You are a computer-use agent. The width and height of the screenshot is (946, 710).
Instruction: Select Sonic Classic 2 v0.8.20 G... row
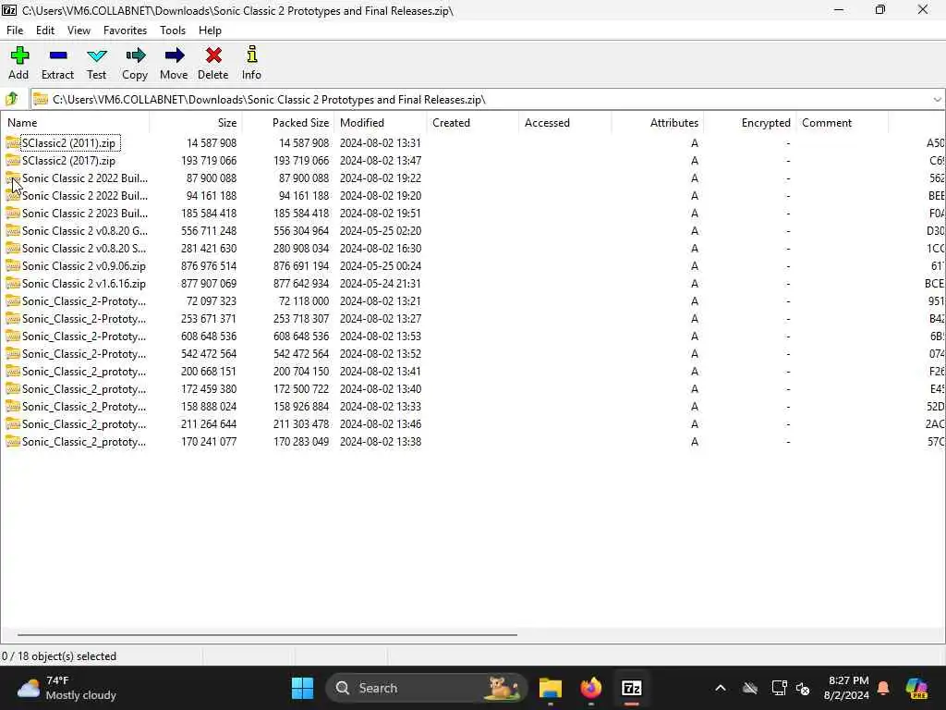click(473, 230)
